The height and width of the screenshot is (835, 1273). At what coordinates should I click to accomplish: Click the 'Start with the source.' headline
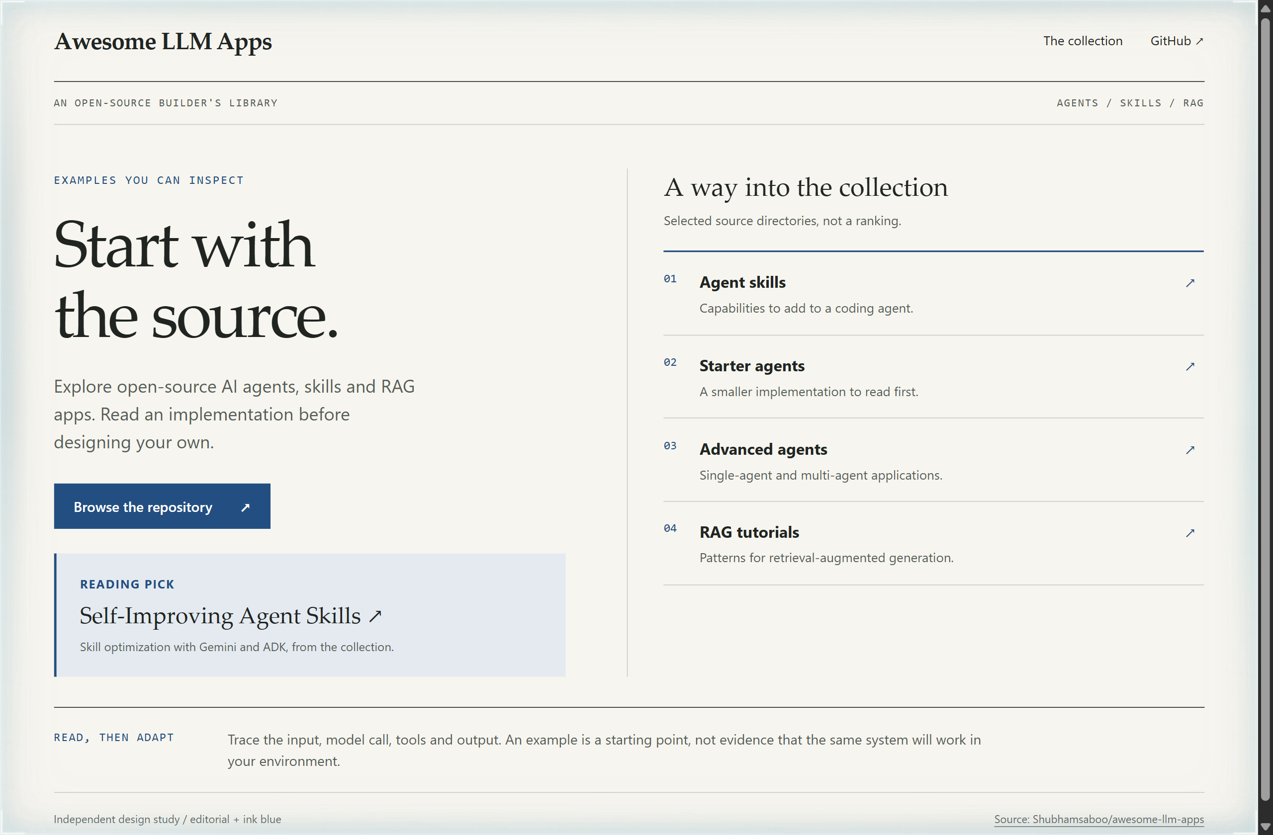(x=196, y=280)
